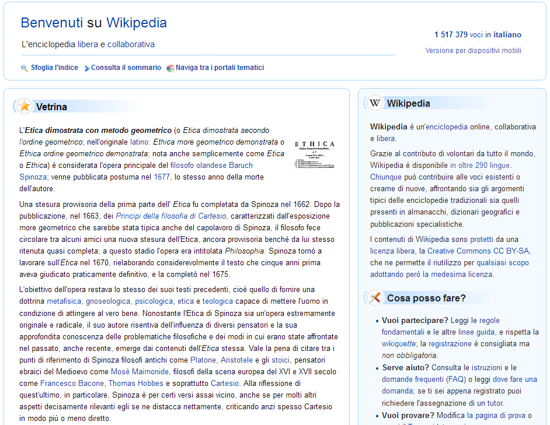
Task: Open the in oltre 290 lingue link
Action: 480,165
